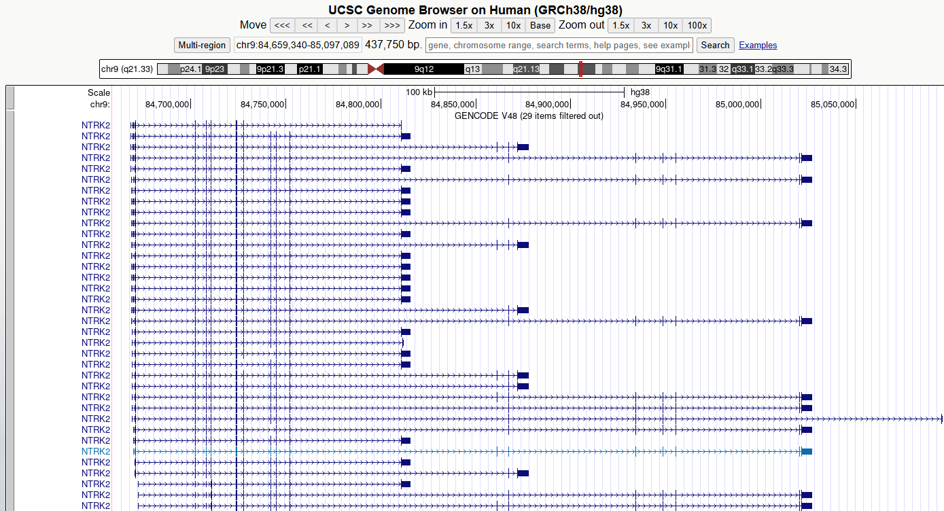Viewport: 944px width, 511px height.
Task: Zoom in to Base level
Action: coord(540,26)
